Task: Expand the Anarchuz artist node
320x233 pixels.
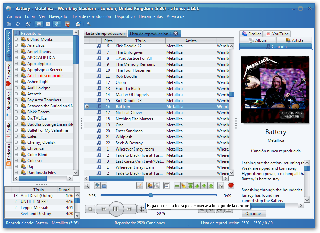Action: [16, 45]
